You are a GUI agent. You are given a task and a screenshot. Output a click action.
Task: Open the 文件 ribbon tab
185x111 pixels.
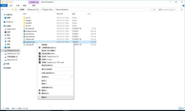(4, 6)
